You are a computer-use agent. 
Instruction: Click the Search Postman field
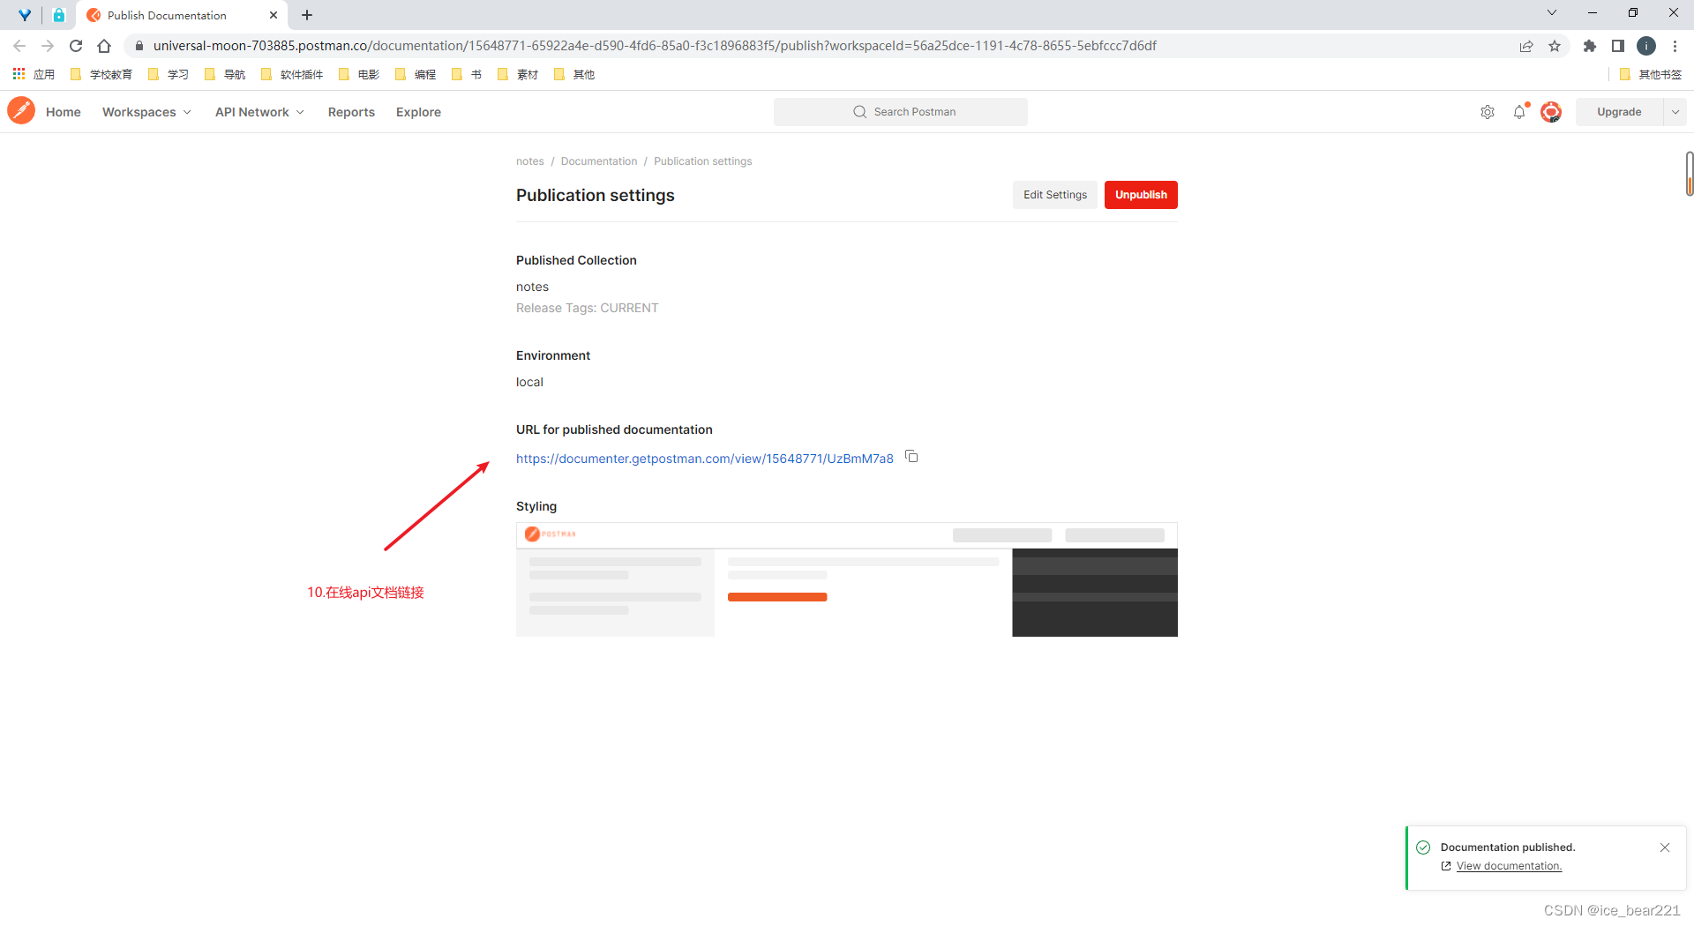(x=901, y=112)
